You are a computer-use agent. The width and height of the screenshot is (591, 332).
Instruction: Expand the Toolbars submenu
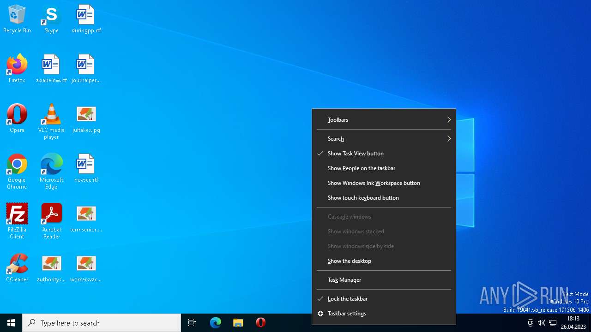pos(384,120)
